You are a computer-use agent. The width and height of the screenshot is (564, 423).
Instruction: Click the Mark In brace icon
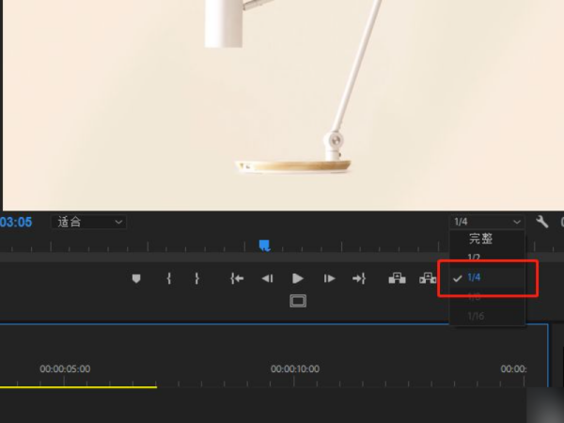click(169, 278)
